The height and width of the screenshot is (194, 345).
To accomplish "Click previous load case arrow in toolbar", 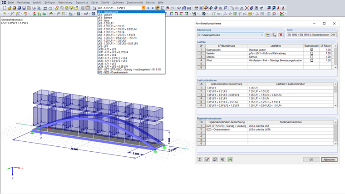I will pos(149,8).
